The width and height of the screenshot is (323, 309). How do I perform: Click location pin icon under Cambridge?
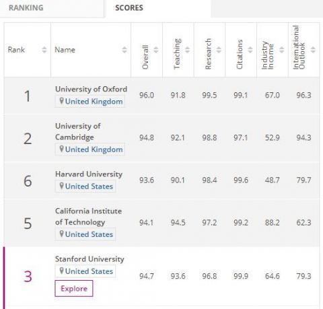pyautogui.click(x=61, y=149)
